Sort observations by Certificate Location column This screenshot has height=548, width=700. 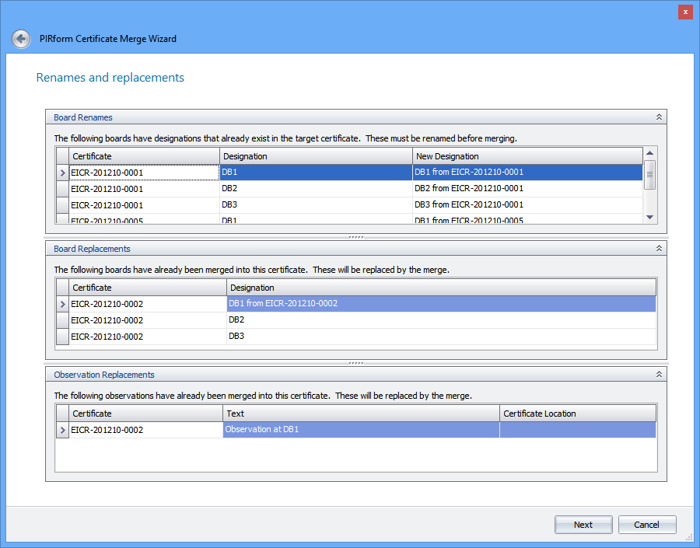(577, 414)
